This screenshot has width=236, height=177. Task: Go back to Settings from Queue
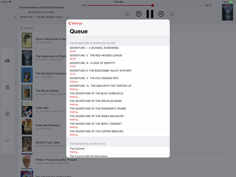(x=75, y=24)
